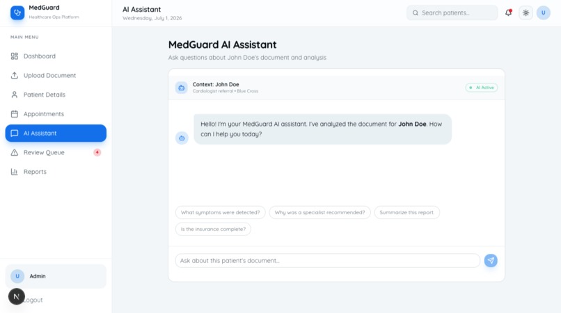Toggle light/dark theme with sun button
Viewport: 561px width, 313px height.
526,13
